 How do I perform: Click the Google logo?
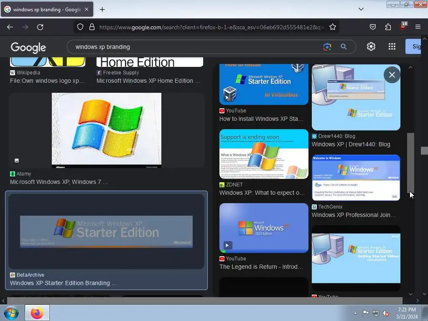(28, 48)
